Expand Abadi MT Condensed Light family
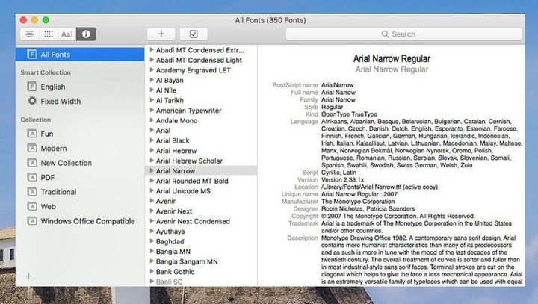 pos(152,60)
